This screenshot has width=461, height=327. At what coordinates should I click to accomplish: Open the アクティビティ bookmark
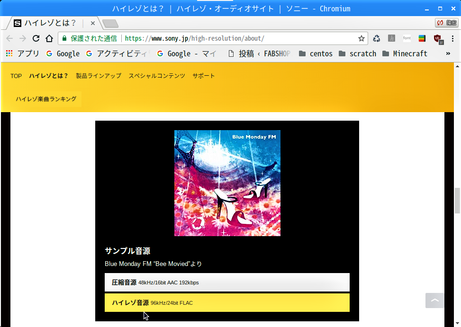pyautogui.click(x=118, y=54)
